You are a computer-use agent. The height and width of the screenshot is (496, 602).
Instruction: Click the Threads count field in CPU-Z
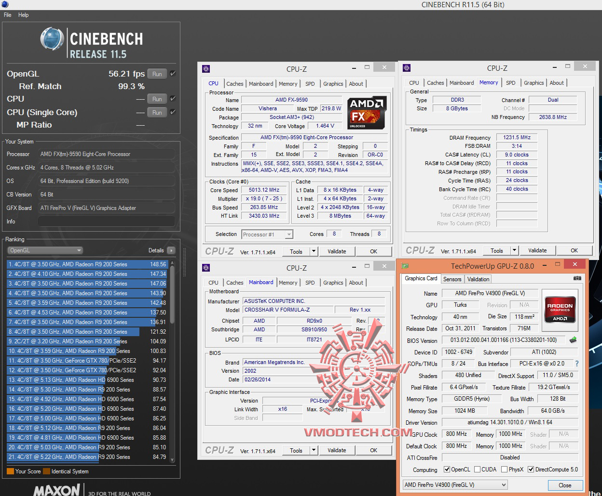[379, 234]
